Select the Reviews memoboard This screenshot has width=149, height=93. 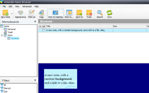tap(15, 38)
